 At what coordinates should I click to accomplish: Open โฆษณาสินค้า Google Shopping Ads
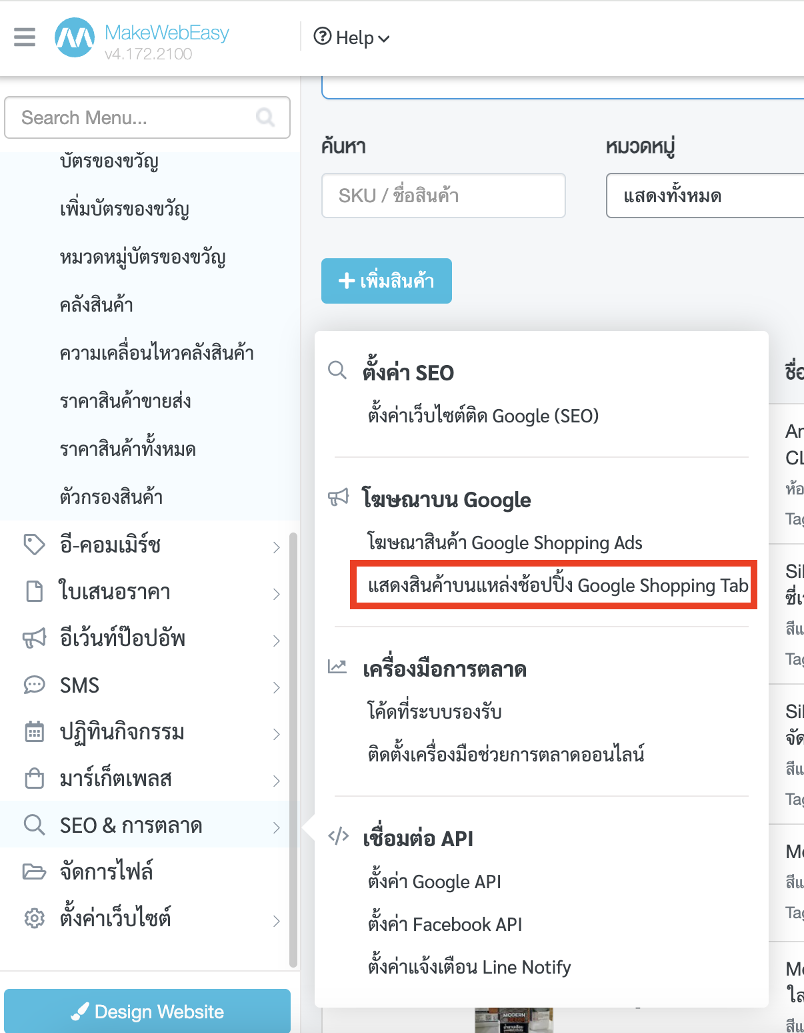(x=505, y=543)
